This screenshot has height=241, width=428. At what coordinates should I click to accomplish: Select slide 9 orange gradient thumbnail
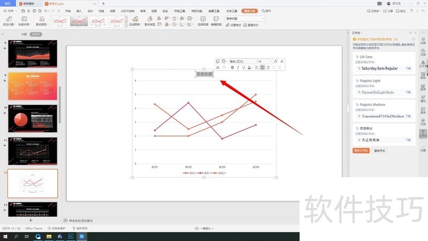33,86
